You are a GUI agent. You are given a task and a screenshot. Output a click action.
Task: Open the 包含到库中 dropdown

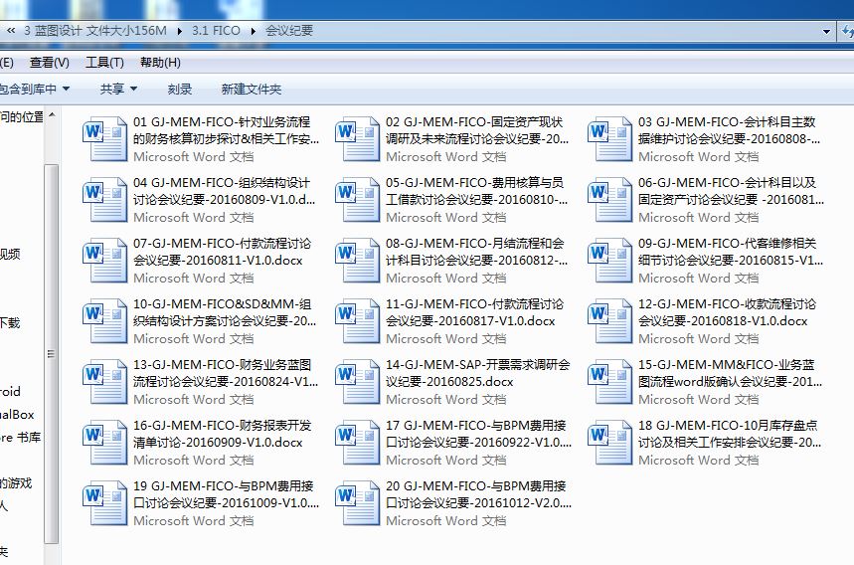coord(34,89)
